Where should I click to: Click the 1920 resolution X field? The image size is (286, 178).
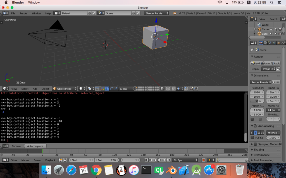pyautogui.click(x=257, y=92)
